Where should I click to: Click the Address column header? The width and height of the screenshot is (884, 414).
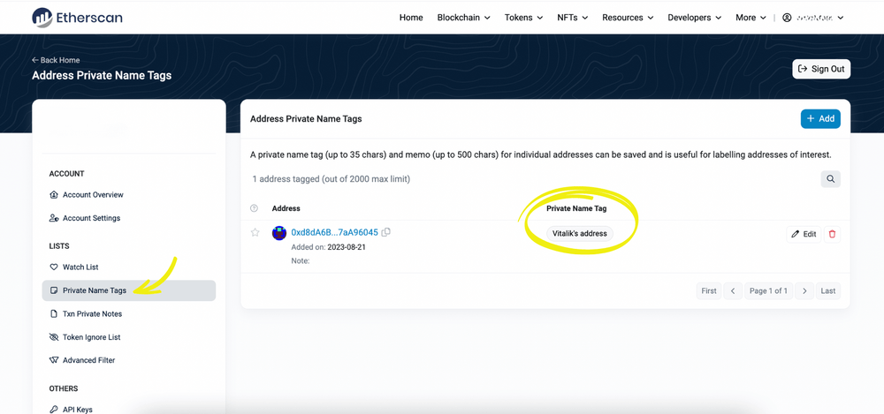coord(286,208)
